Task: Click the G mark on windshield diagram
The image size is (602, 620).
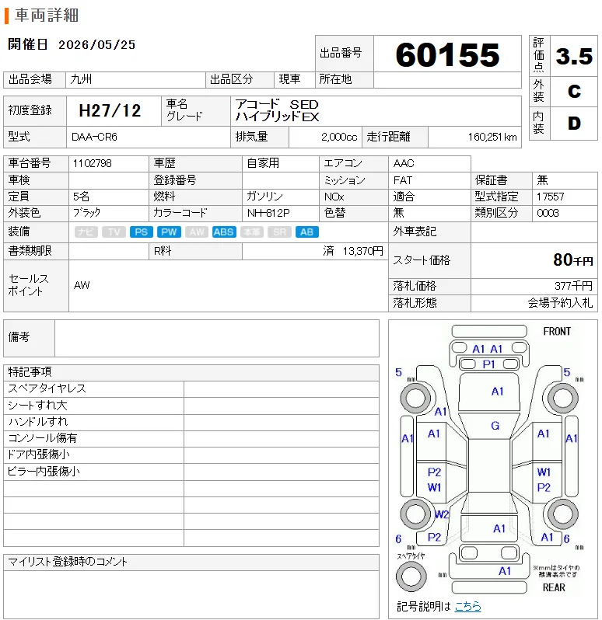Action: pyautogui.click(x=495, y=426)
